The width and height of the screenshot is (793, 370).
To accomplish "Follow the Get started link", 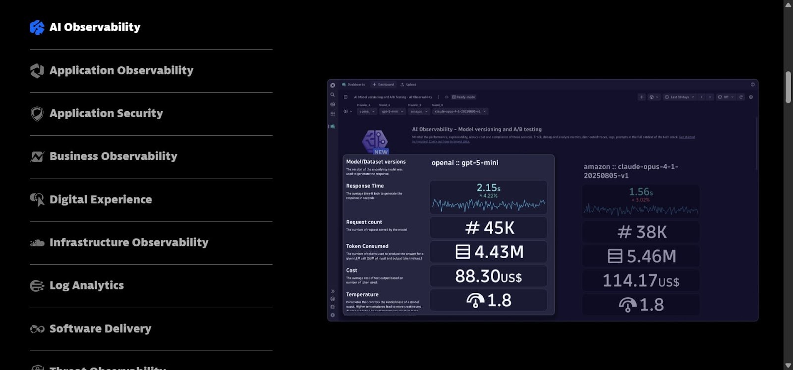I will [x=687, y=137].
